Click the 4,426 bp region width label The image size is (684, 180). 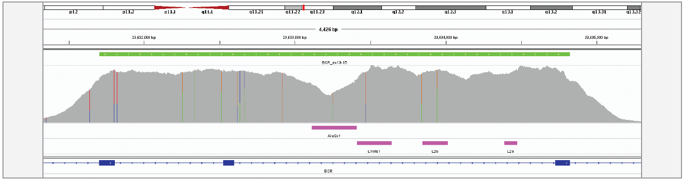(x=328, y=29)
